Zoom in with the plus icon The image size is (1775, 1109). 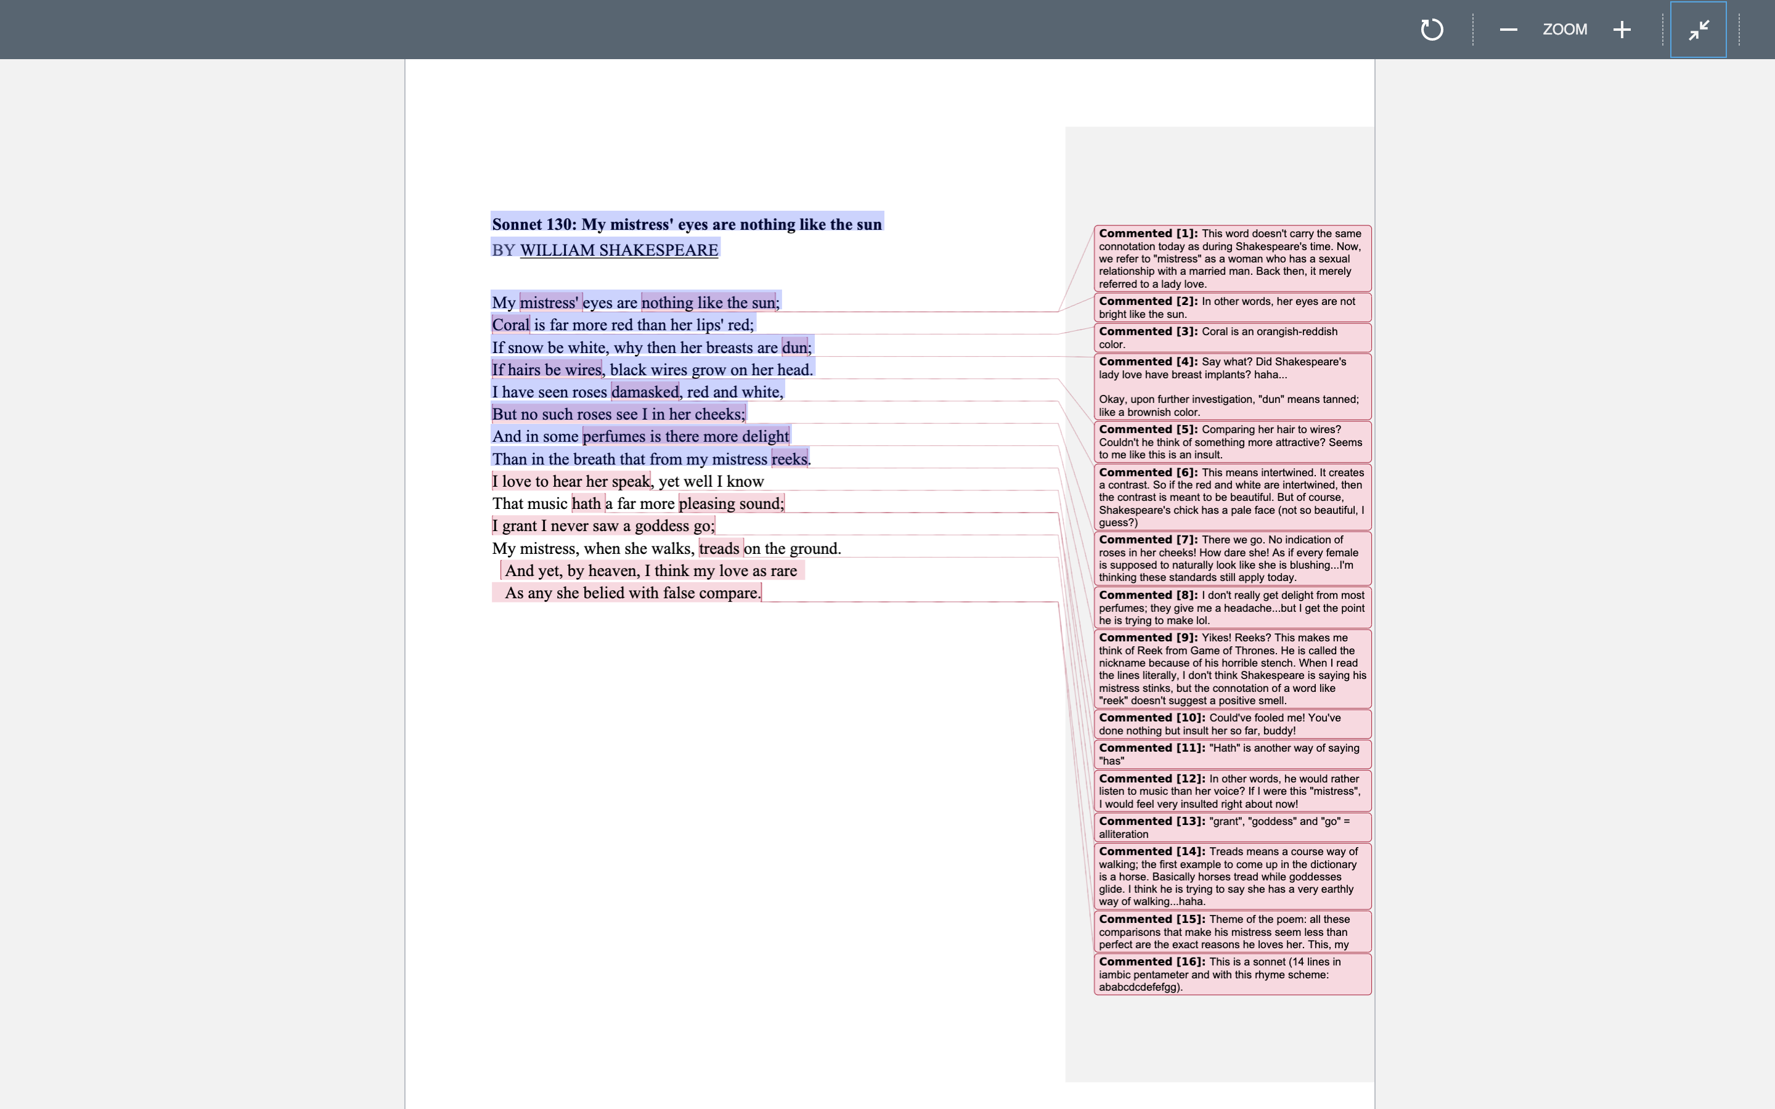(x=1622, y=30)
